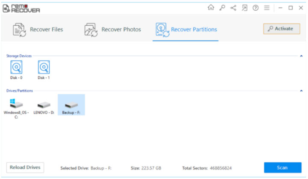The width and height of the screenshot is (308, 179).
Task: Collapse the Storage Devices section
Action: point(301,56)
